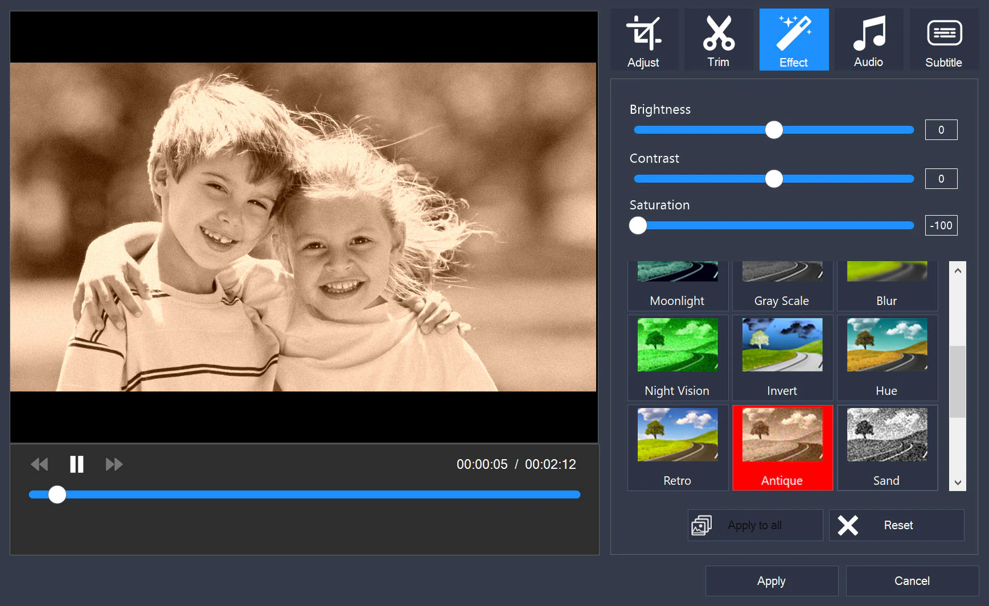This screenshot has width=989, height=606.
Task: Click the Saturation value field showing -100
Action: [x=941, y=225]
